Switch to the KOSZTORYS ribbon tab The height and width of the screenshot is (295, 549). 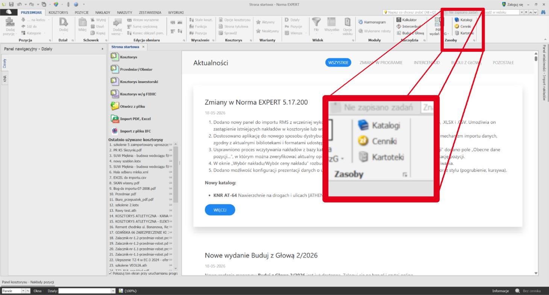point(58,12)
